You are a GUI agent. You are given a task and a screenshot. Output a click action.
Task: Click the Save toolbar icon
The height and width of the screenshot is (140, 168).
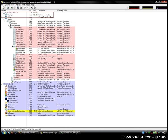pyautogui.click(x=3, y=8)
